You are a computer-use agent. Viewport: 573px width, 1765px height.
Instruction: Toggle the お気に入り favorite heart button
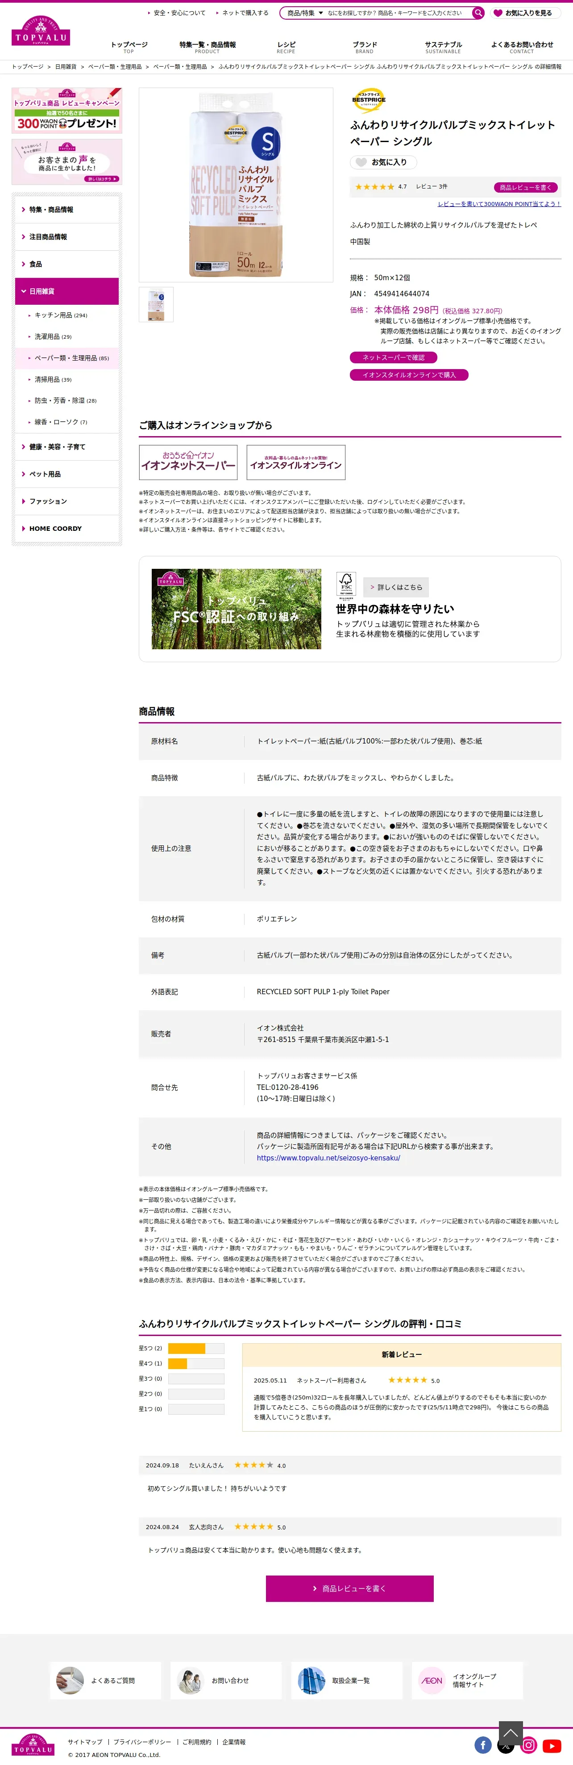383,162
